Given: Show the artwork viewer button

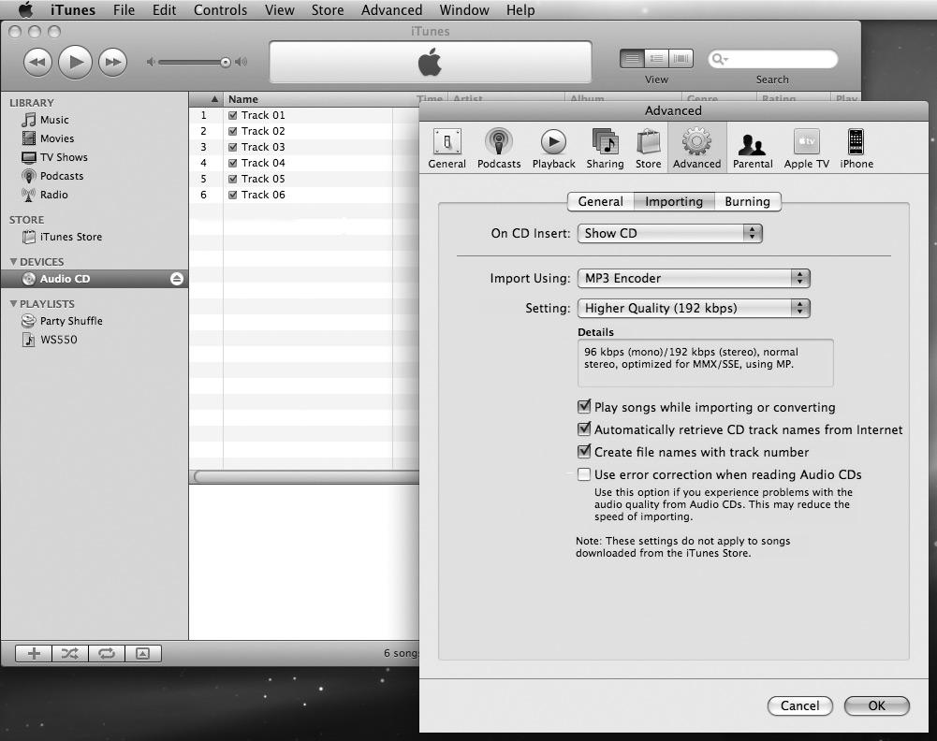Looking at the screenshot, I should coord(143,654).
